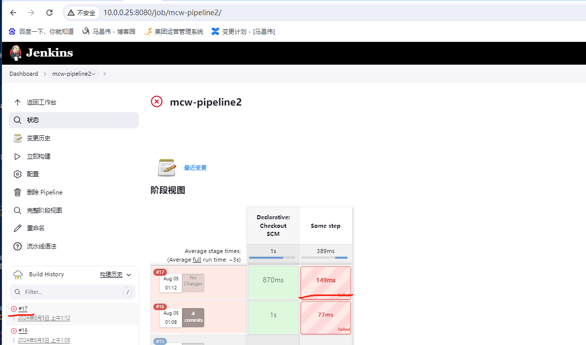The height and width of the screenshot is (345, 586).
Task: Open build #17 in Build History
Action: coord(23,309)
